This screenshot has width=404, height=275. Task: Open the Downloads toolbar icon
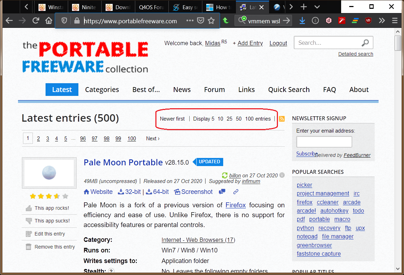302,20
